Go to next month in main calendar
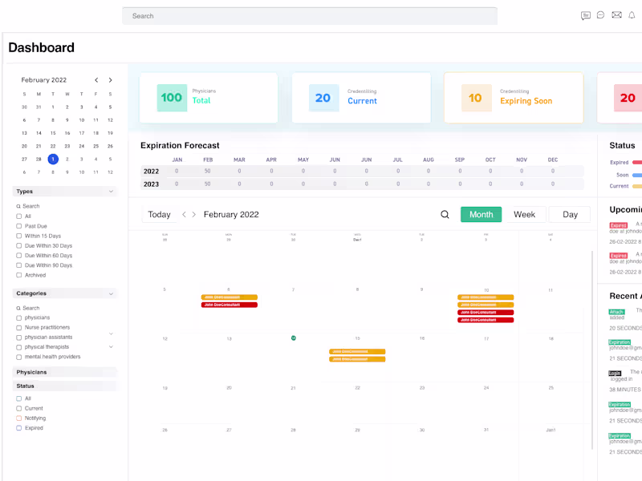The width and height of the screenshot is (642, 481). 193,214
